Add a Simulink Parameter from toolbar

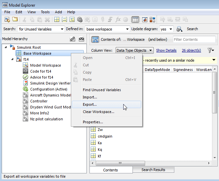click(x=64, y=20)
